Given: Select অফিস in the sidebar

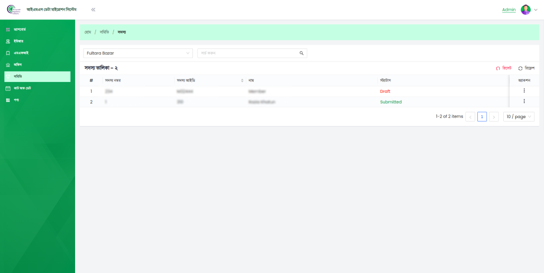Looking at the screenshot, I should click(x=18, y=65).
